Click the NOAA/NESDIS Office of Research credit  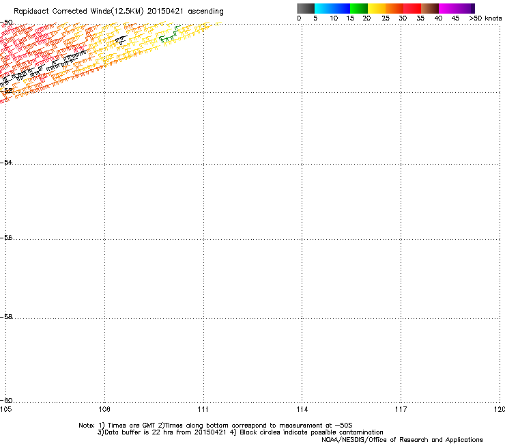402,440
